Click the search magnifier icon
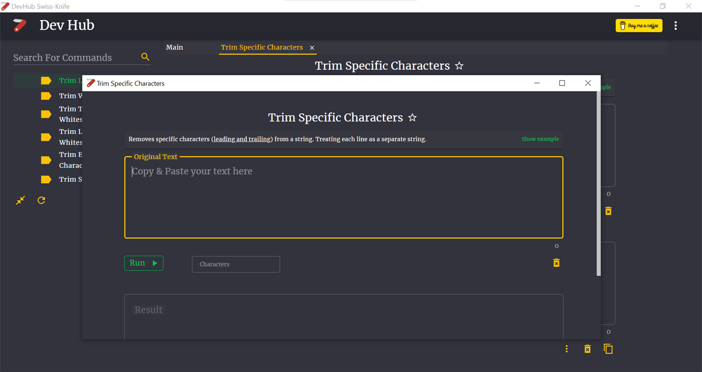This screenshot has height=372, width=702. (145, 57)
